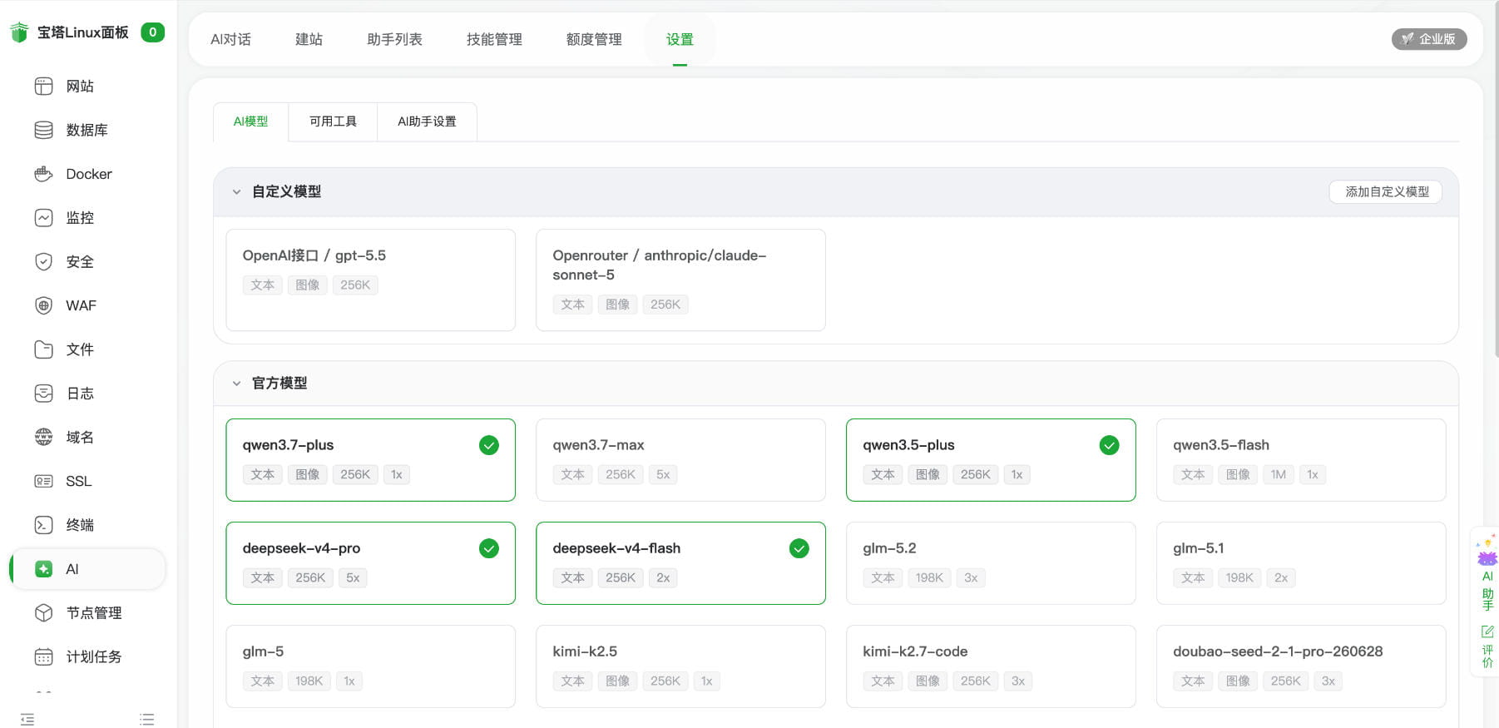This screenshot has height=728, width=1499.
Task: Enable the qwen3.5-flash model card
Action: tap(1301, 460)
